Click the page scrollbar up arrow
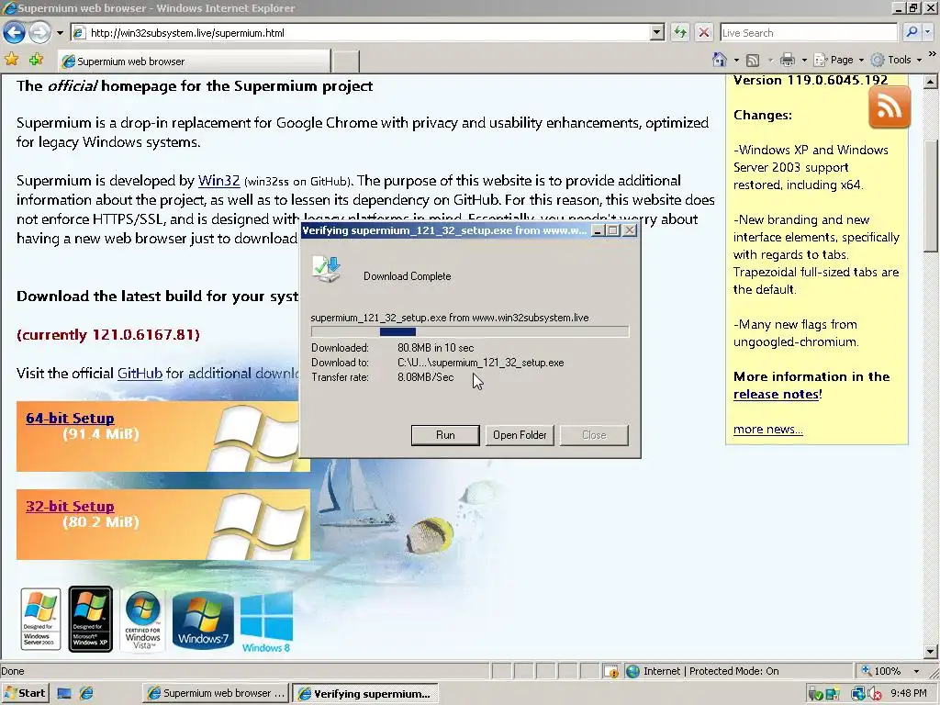940x705 pixels. [931, 82]
